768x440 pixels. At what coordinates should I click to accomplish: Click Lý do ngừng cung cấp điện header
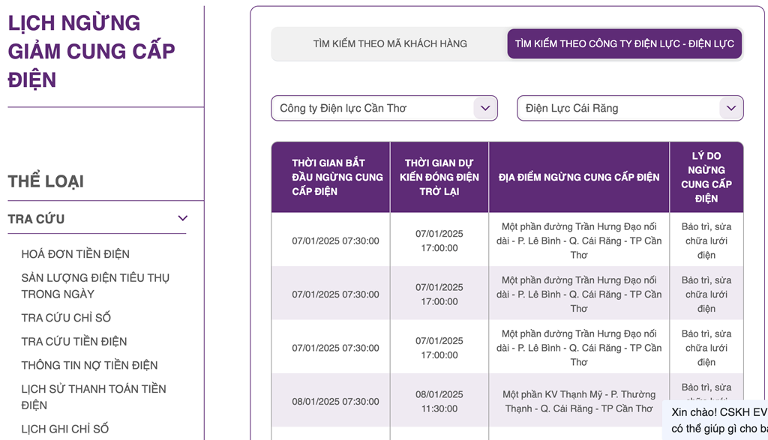pos(706,177)
